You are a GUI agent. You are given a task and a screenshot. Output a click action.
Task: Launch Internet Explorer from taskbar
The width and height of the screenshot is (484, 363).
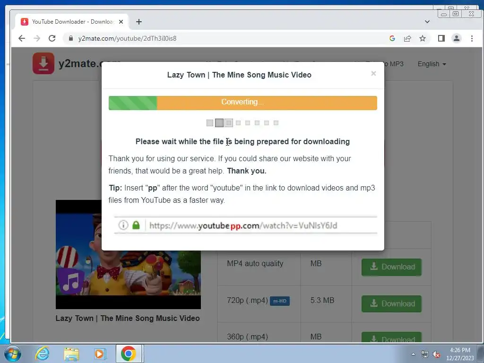pyautogui.click(x=42, y=354)
